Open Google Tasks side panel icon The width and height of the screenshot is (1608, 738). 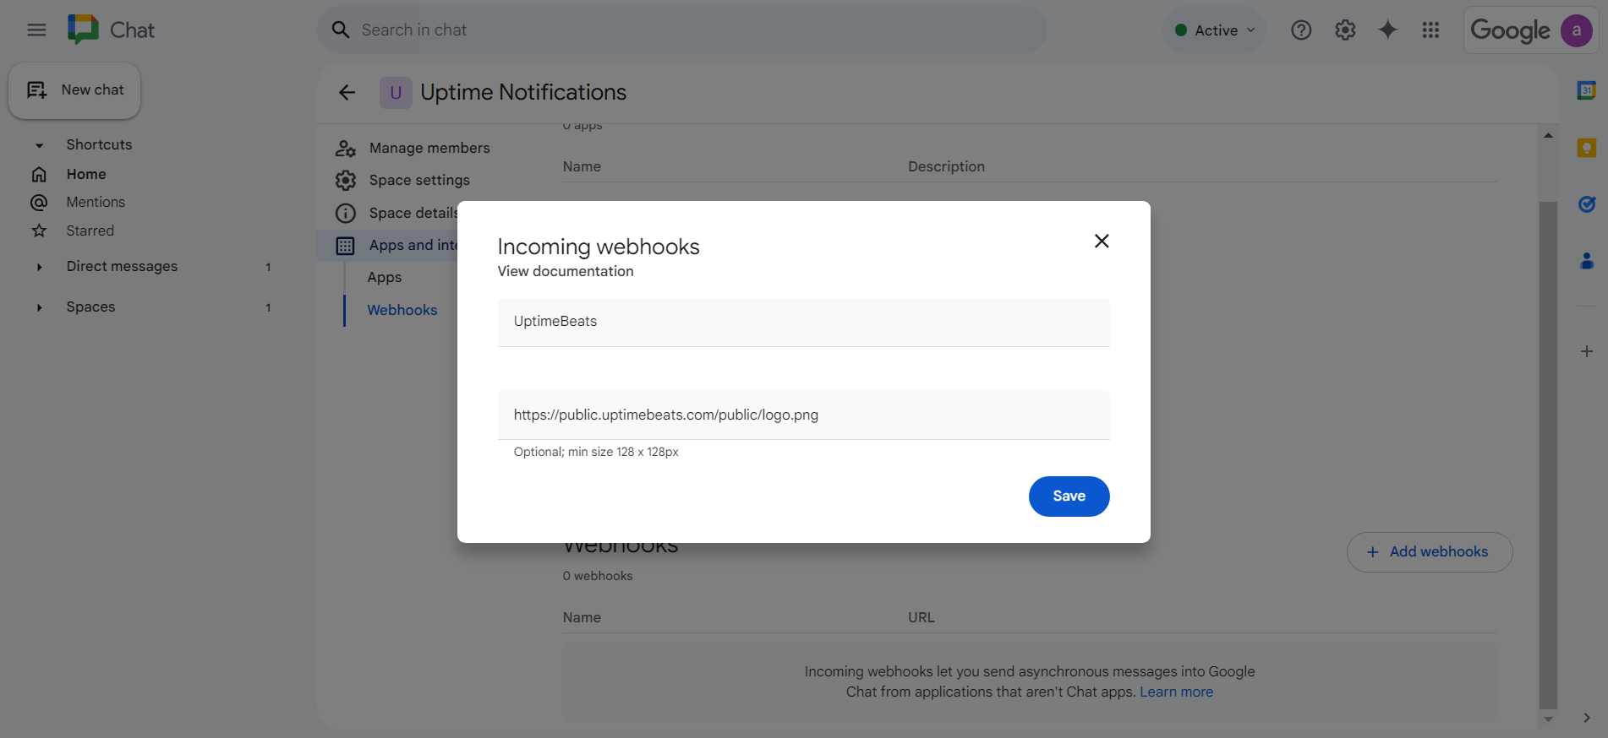1587,203
